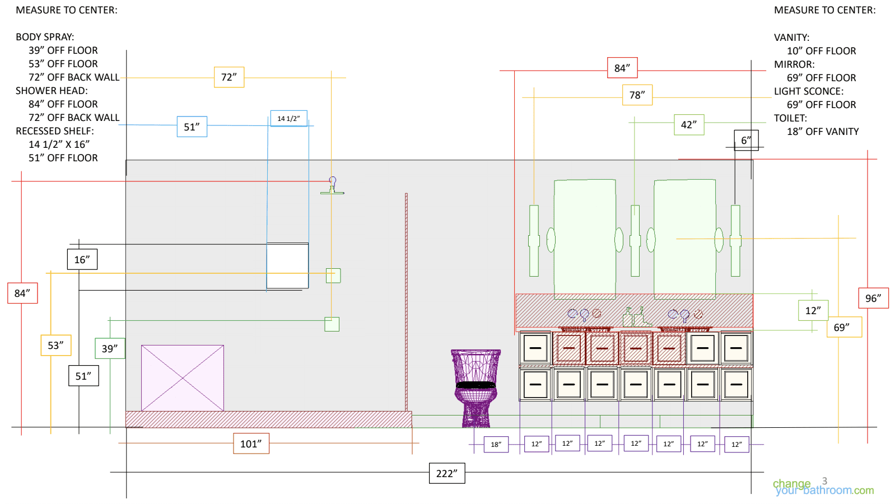Click the 53" OFF FLOOR note
This screenshot has height=504, width=895.
point(63,64)
